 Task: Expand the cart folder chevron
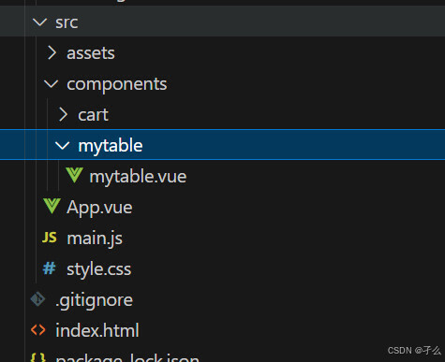click(63, 114)
